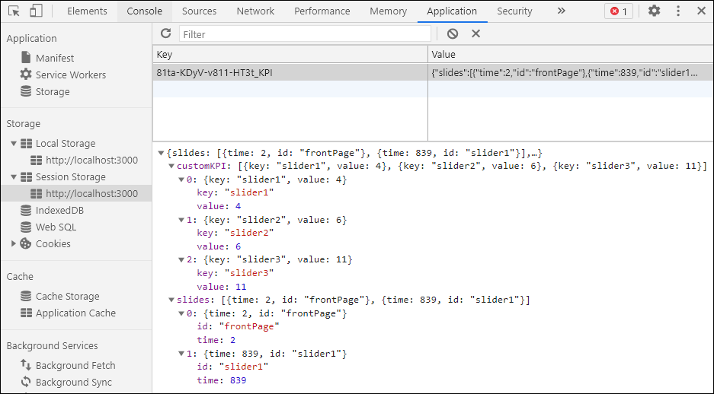
Task: Open the Console tab
Action: 144,11
